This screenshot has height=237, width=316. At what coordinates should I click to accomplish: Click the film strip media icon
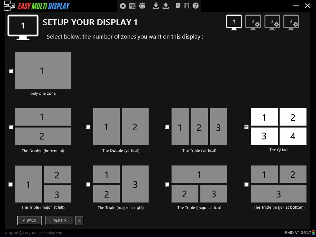click(186, 6)
